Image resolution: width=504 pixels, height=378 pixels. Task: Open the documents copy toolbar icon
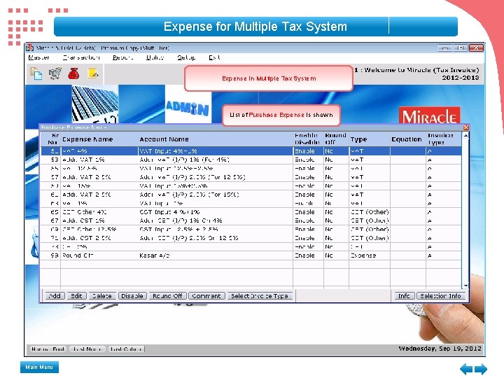point(36,73)
